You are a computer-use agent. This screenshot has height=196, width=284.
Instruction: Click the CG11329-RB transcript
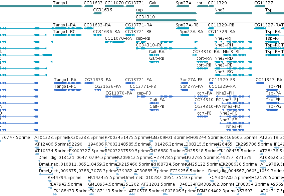211,28
